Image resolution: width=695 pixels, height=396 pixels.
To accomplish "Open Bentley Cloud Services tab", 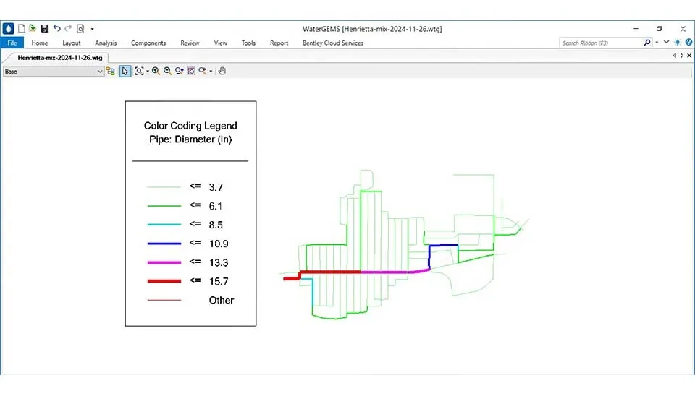I will point(332,43).
